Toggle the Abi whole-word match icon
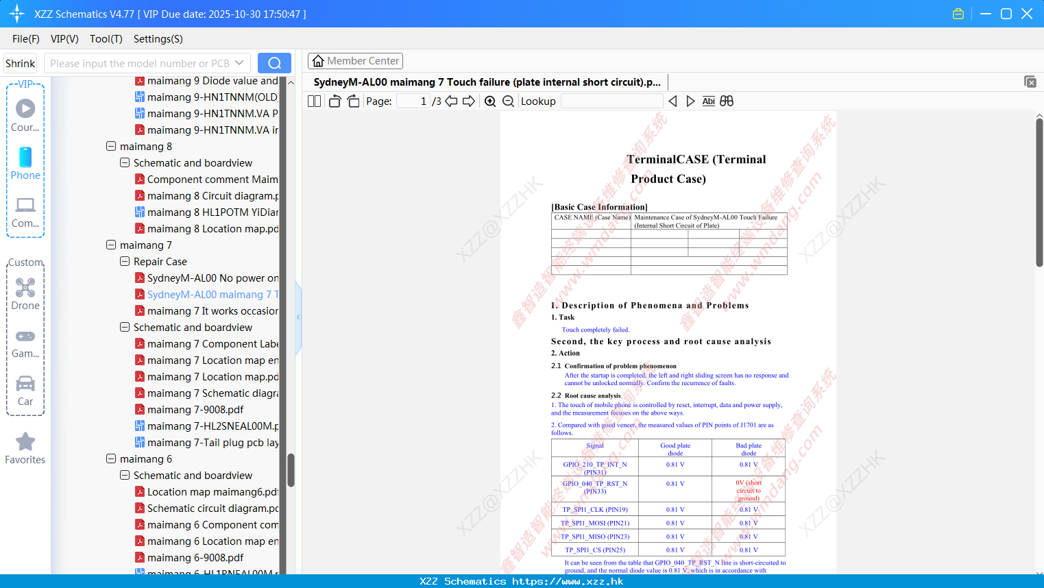Screen dimensions: 1044x588 [x=708, y=101]
